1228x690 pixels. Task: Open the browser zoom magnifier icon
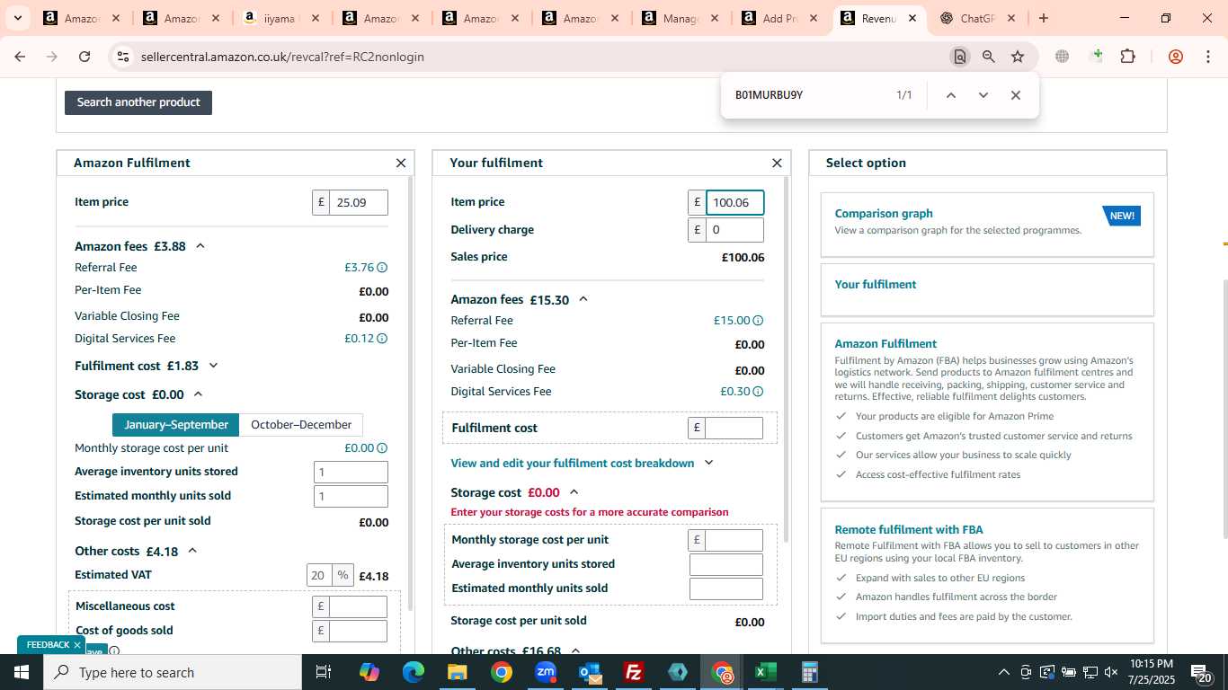coord(989,57)
